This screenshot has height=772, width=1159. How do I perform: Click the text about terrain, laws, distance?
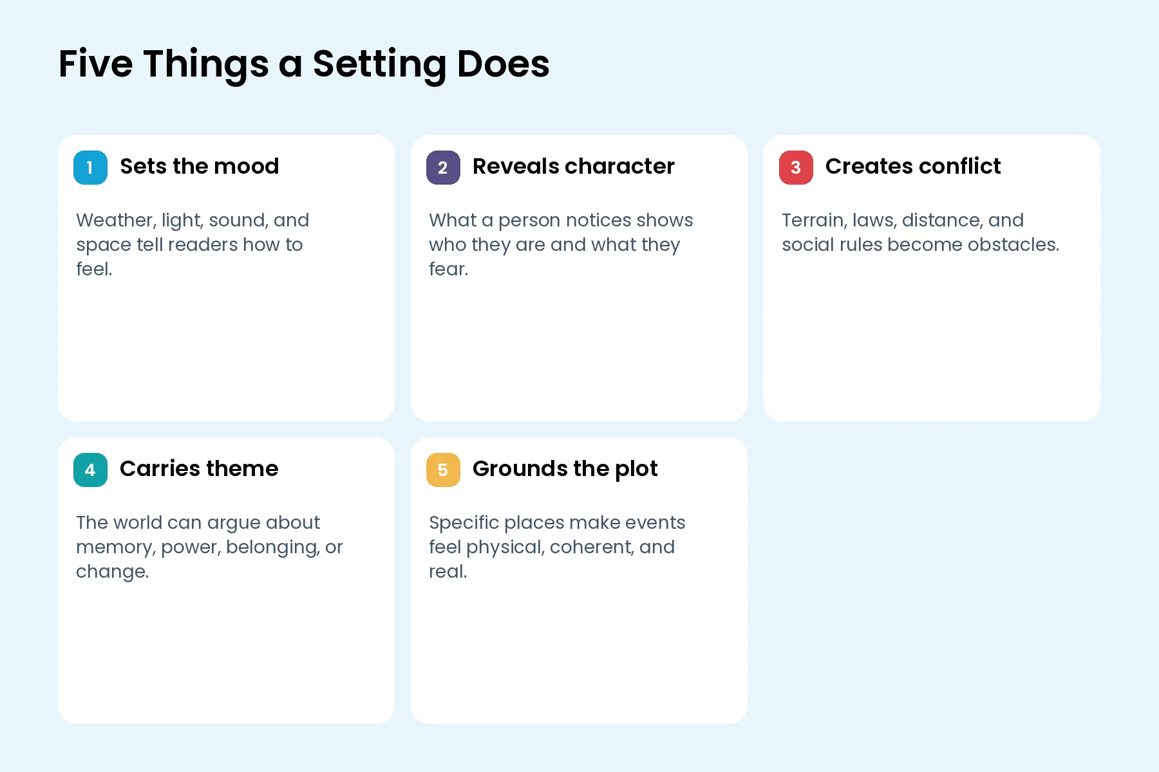click(920, 232)
